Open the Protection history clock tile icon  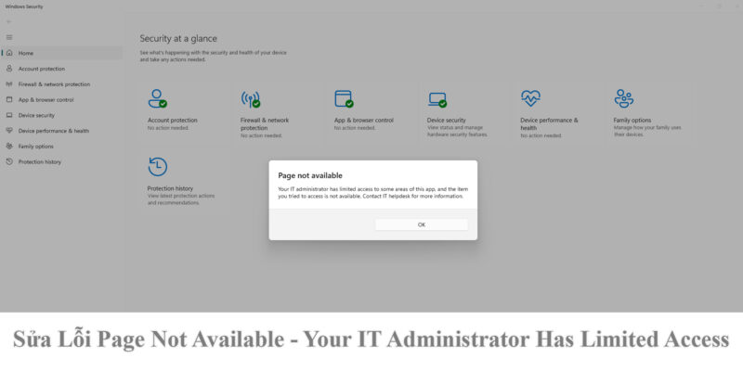click(157, 167)
